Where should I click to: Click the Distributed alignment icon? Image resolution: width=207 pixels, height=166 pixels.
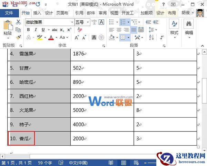click(141, 30)
